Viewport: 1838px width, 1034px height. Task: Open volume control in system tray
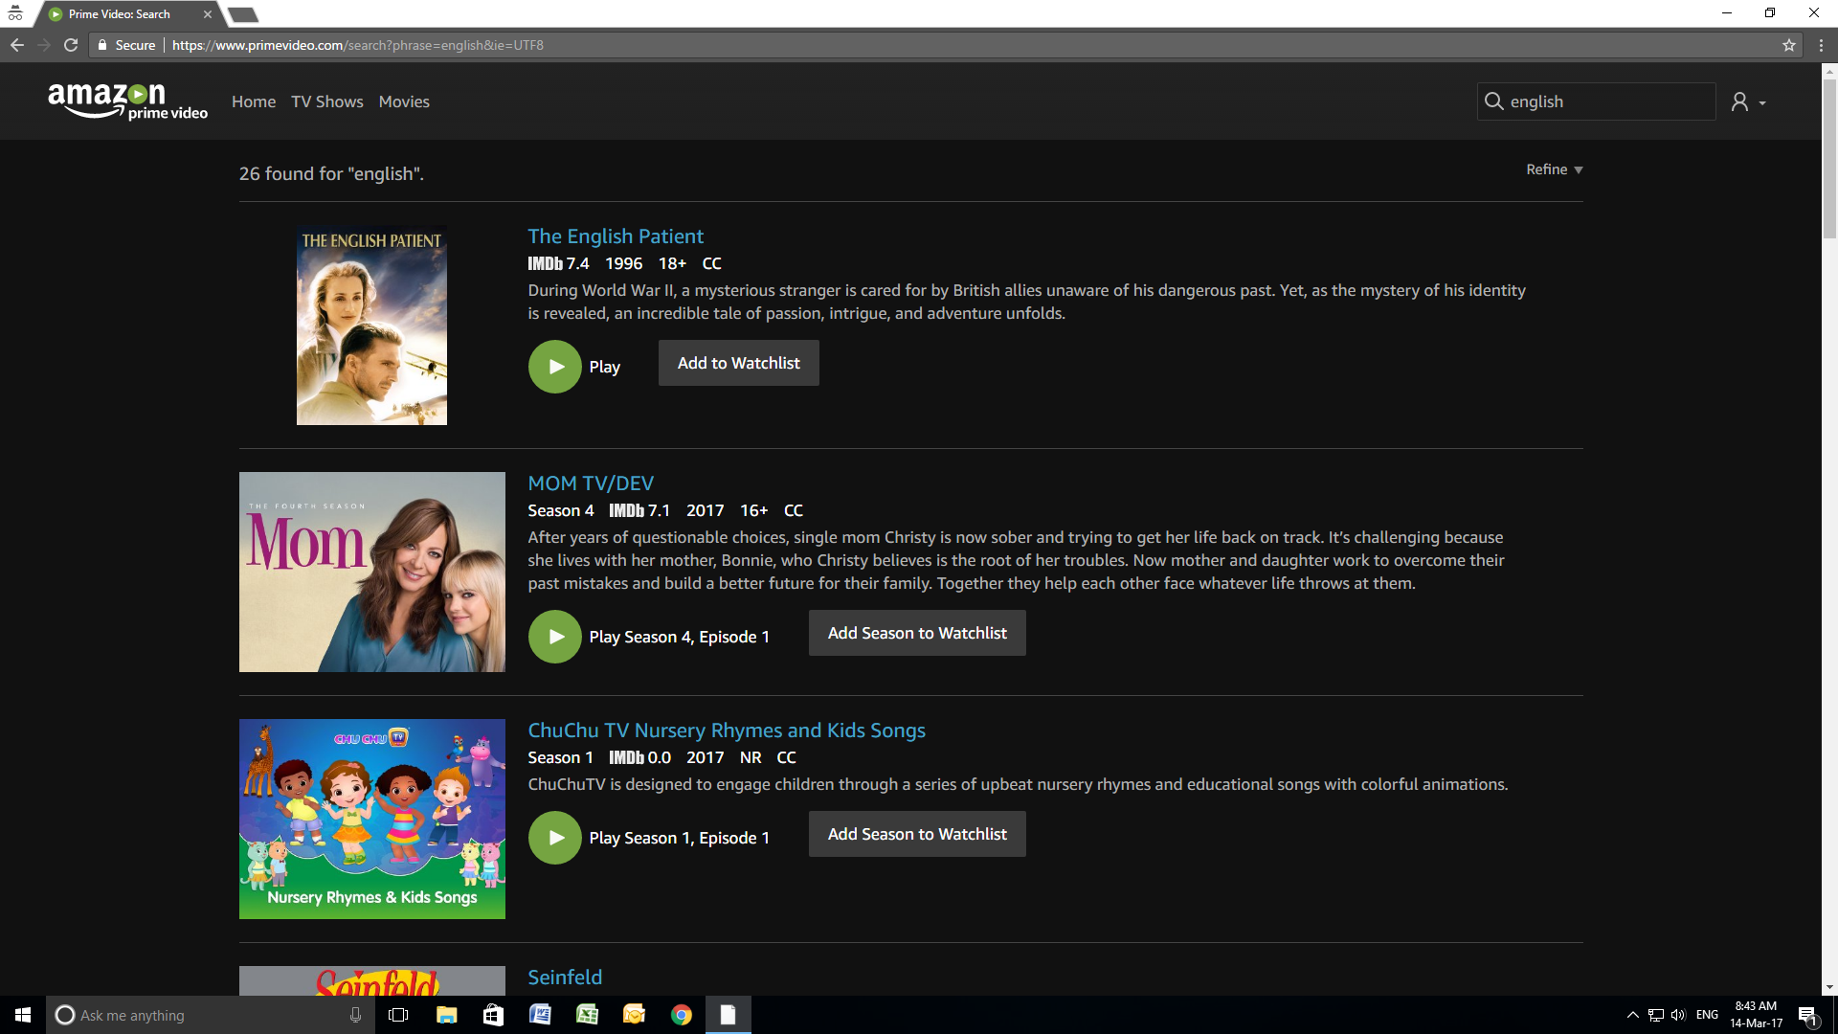tap(1678, 1015)
